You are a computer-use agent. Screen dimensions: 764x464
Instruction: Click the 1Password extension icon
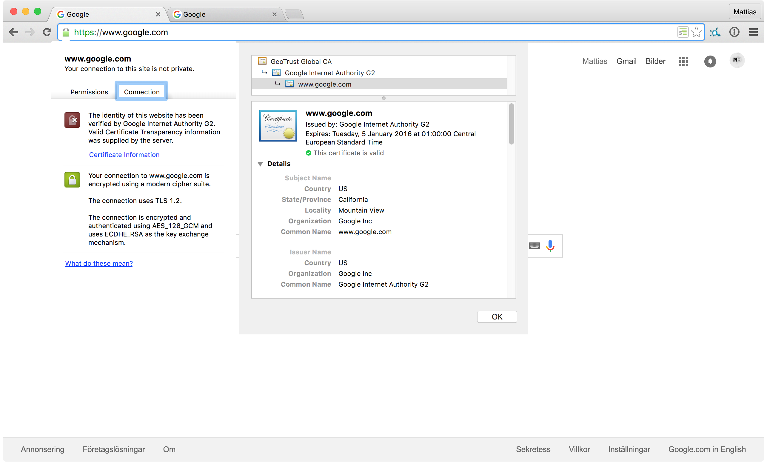(x=734, y=32)
